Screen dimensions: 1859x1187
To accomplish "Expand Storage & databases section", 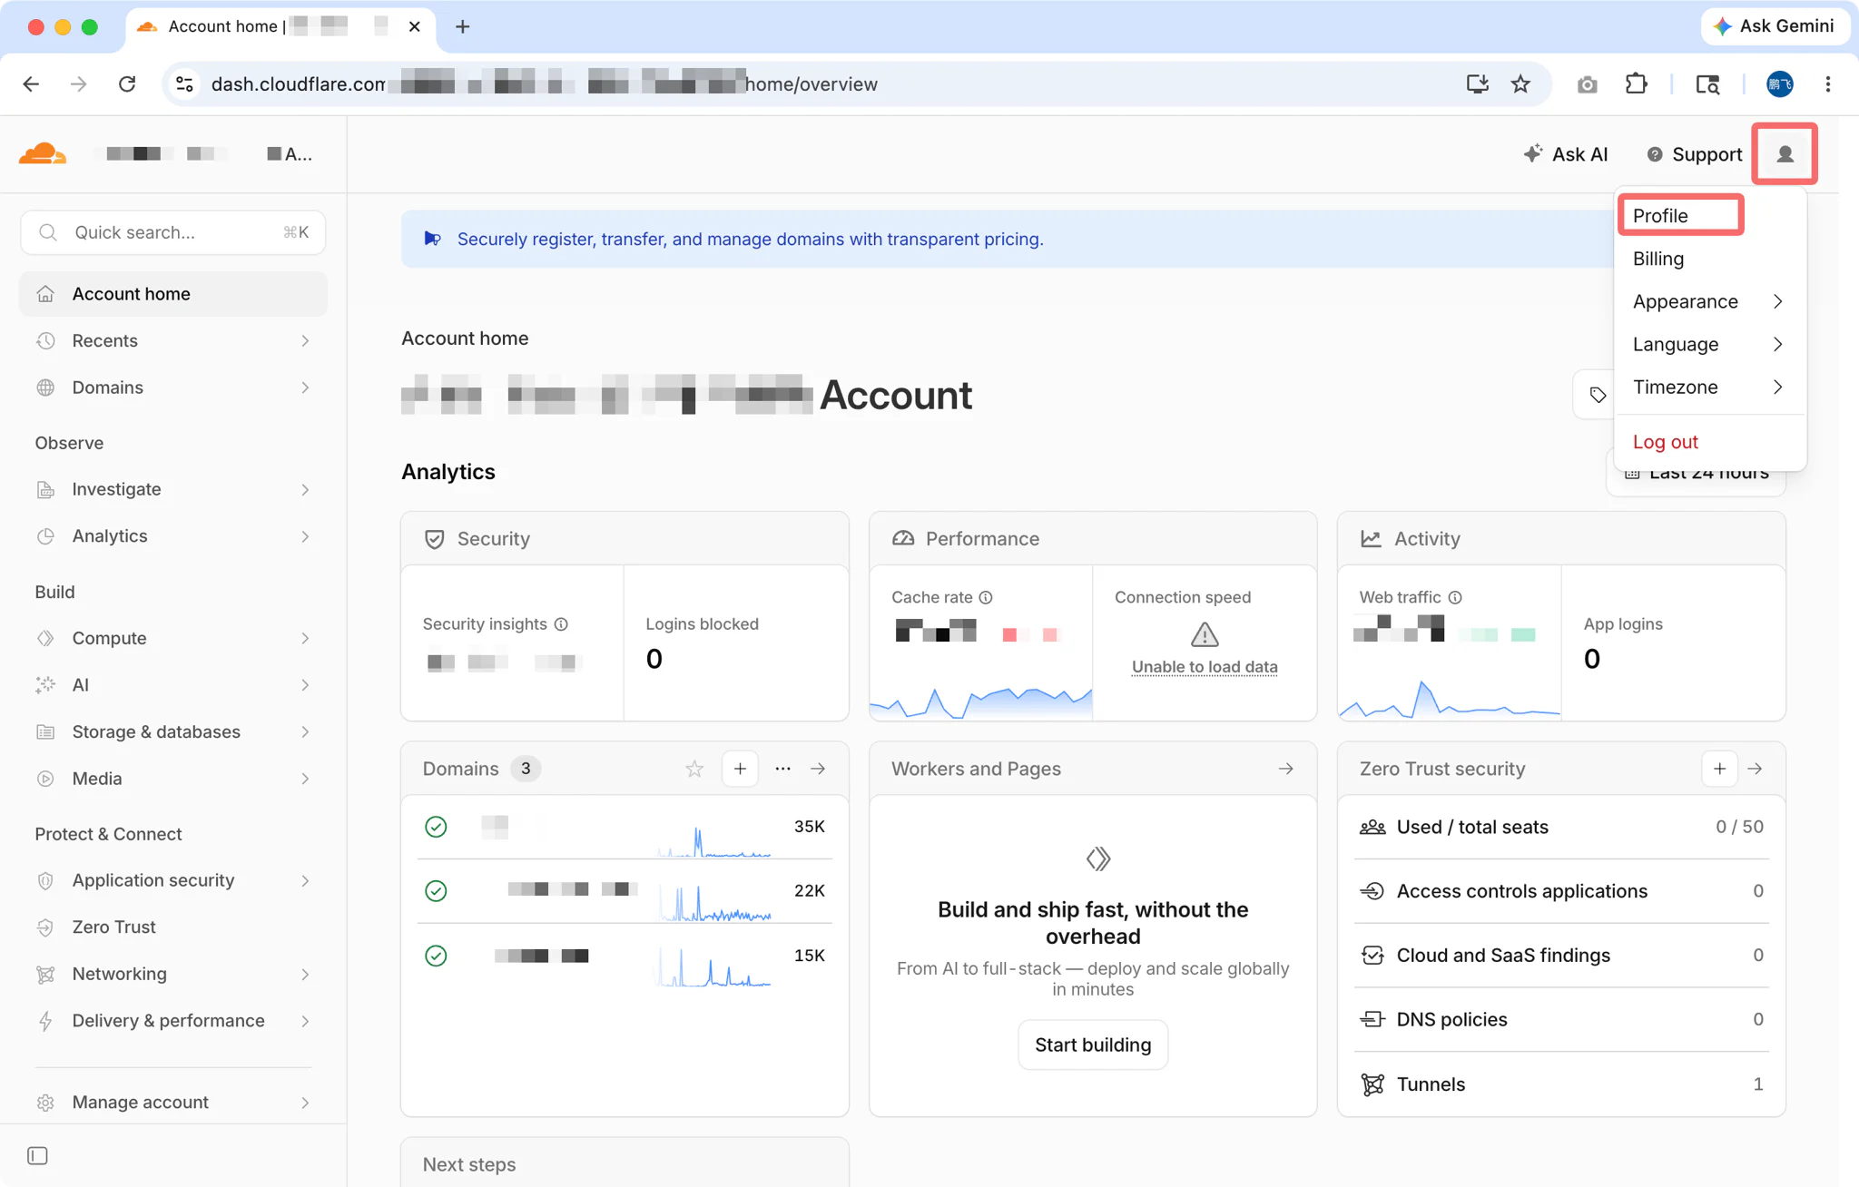I will click(173, 731).
